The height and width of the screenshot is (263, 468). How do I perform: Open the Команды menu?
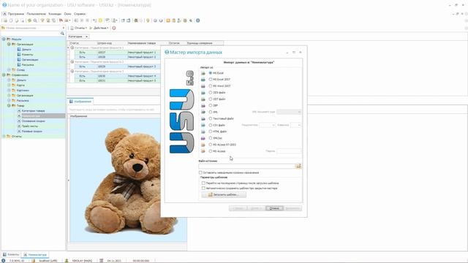[x=55, y=14]
